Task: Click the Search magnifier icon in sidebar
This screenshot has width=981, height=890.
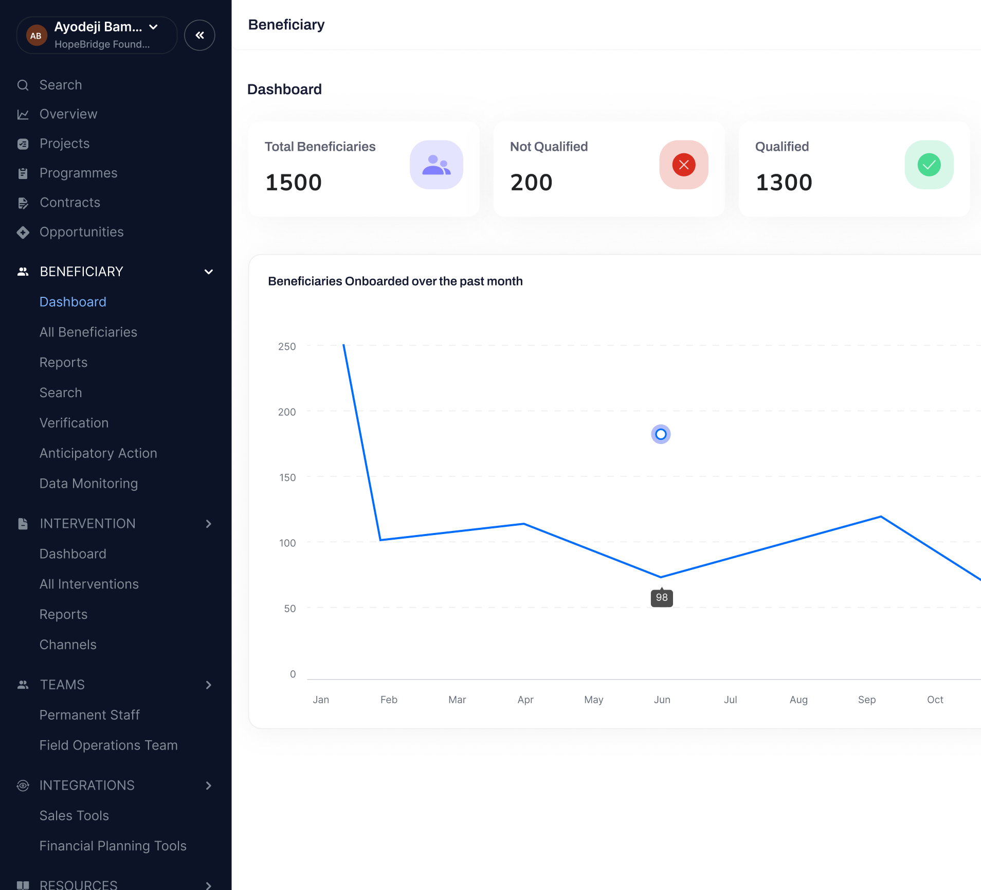Action: [x=23, y=85]
